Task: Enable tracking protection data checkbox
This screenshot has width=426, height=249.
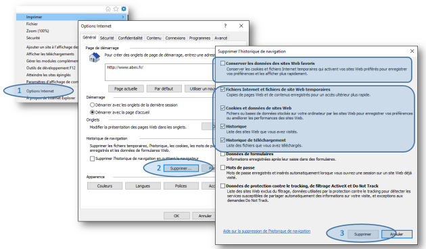Action: click(222, 186)
